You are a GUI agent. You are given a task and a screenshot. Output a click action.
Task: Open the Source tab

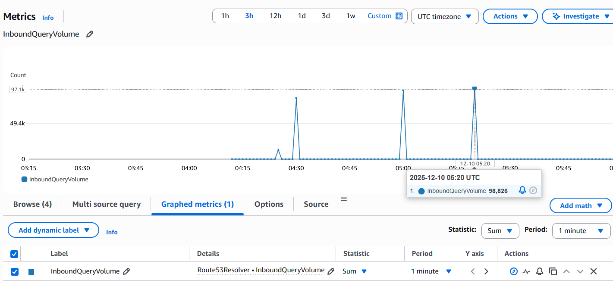coord(316,204)
